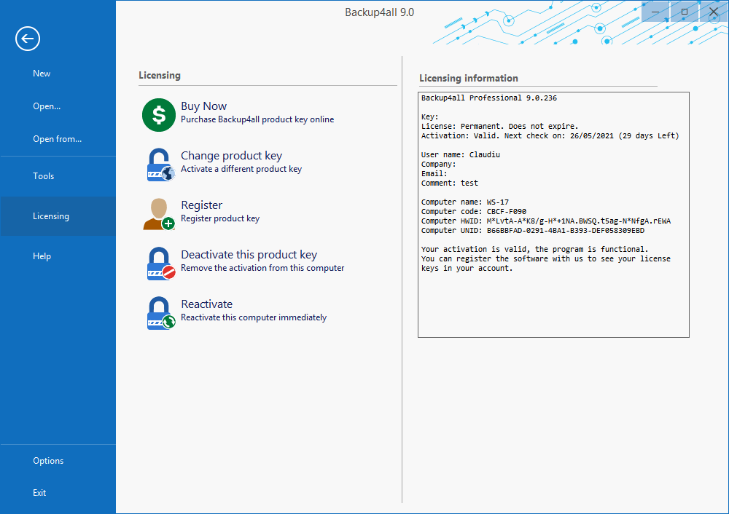Select the Licensing sidebar entry
The width and height of the screenshot is (729, 514).
click(58, 216)
